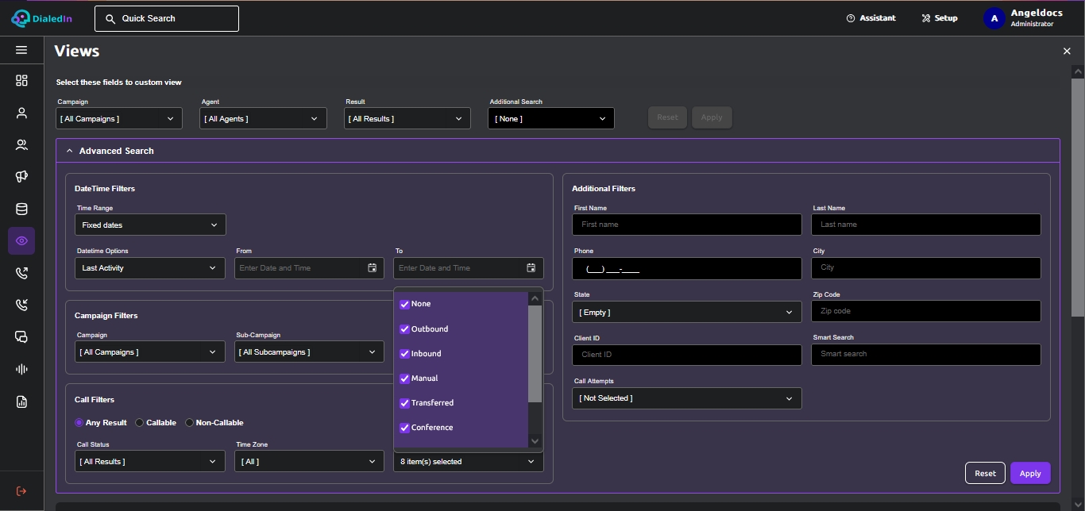Uncheck the Manual option
This screenshot has width=1085, height=511.
[404, 378]
